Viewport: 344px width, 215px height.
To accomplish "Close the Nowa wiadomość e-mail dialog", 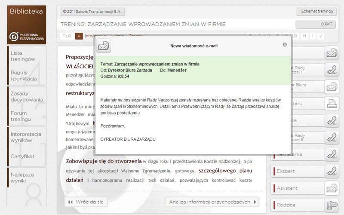I will tap(285, 45).
